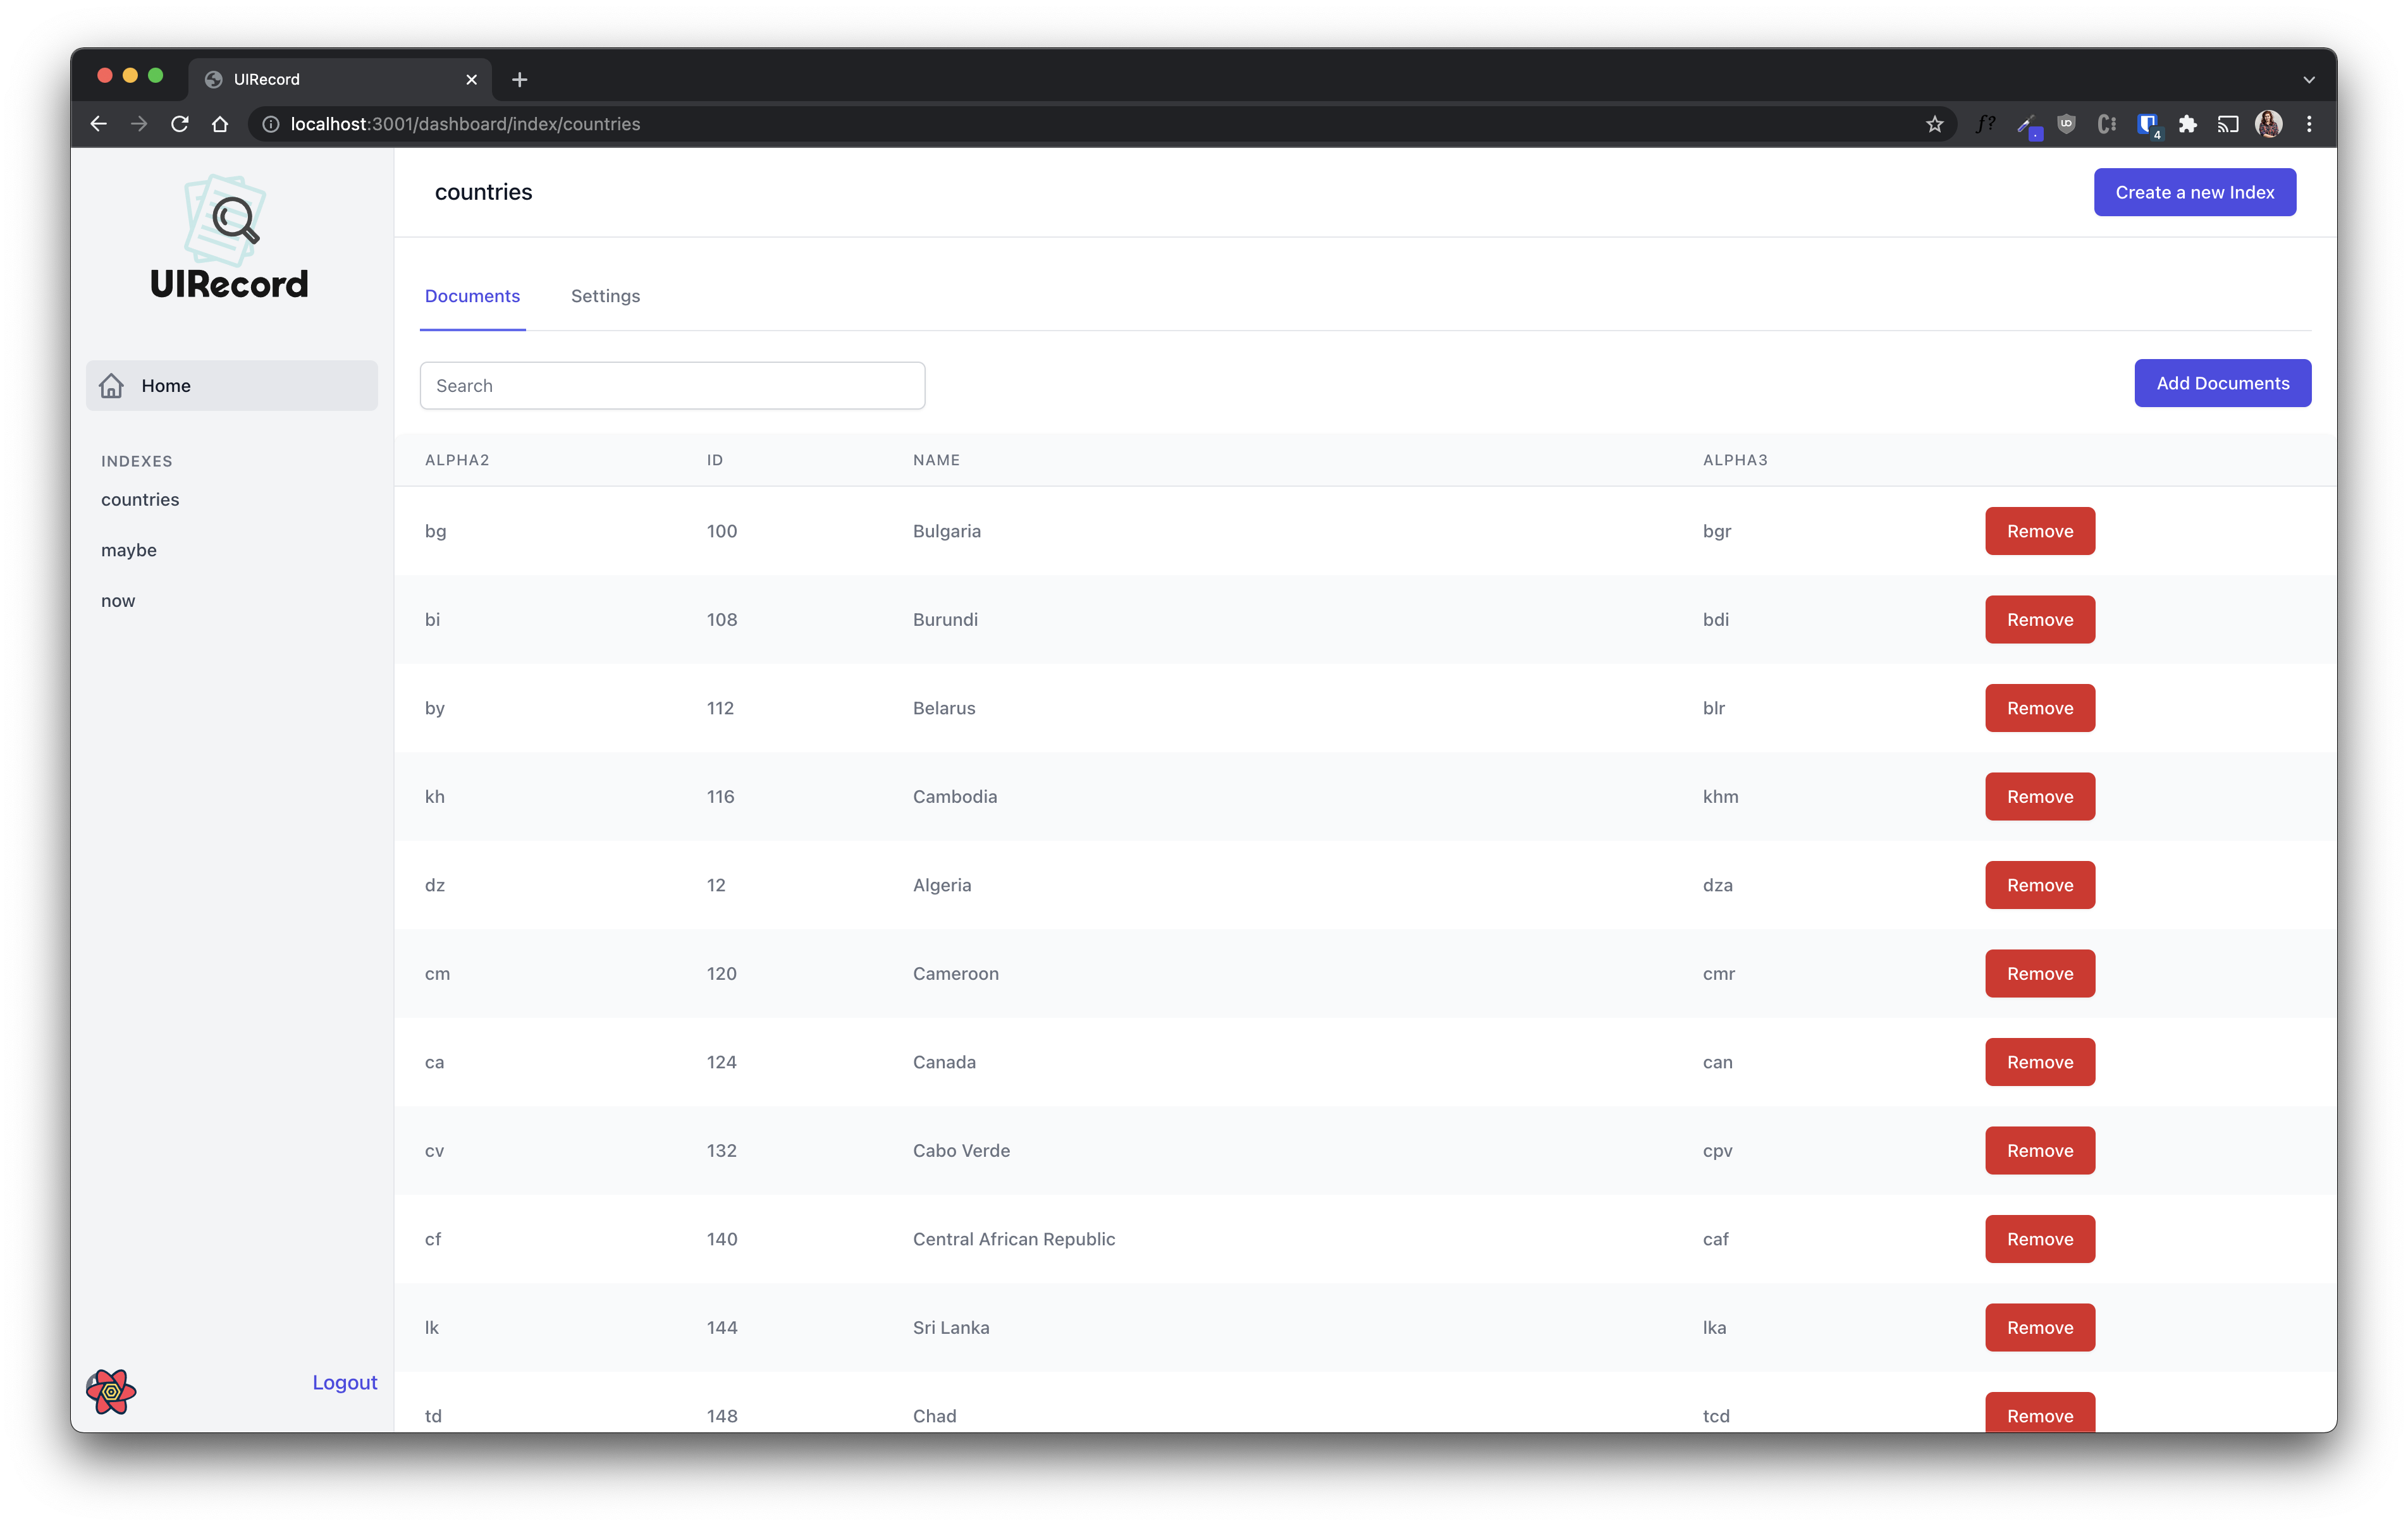Click Create a new Index button
This screenshot has width=2408, height=1526.
[x=2194, y=192]
